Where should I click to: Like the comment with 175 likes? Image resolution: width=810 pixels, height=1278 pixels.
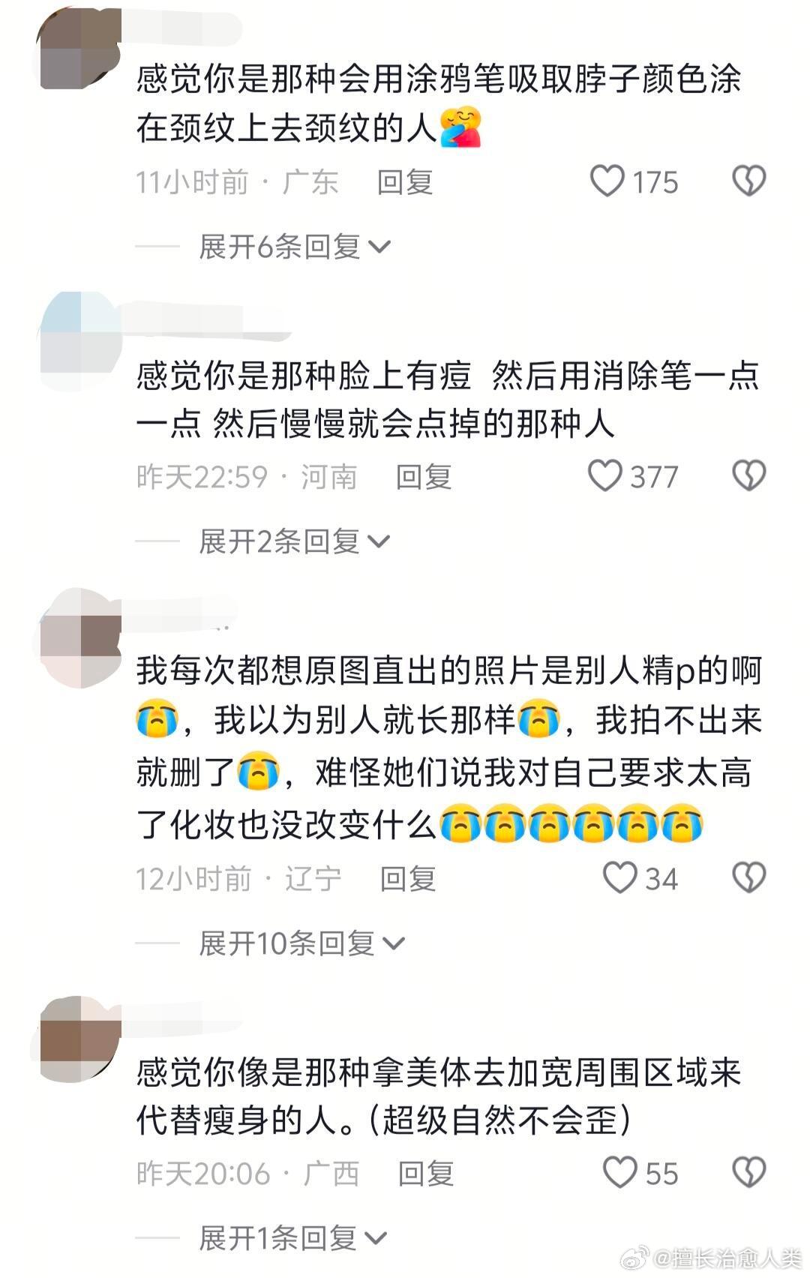pyautogui.click(x=607, y=181)
